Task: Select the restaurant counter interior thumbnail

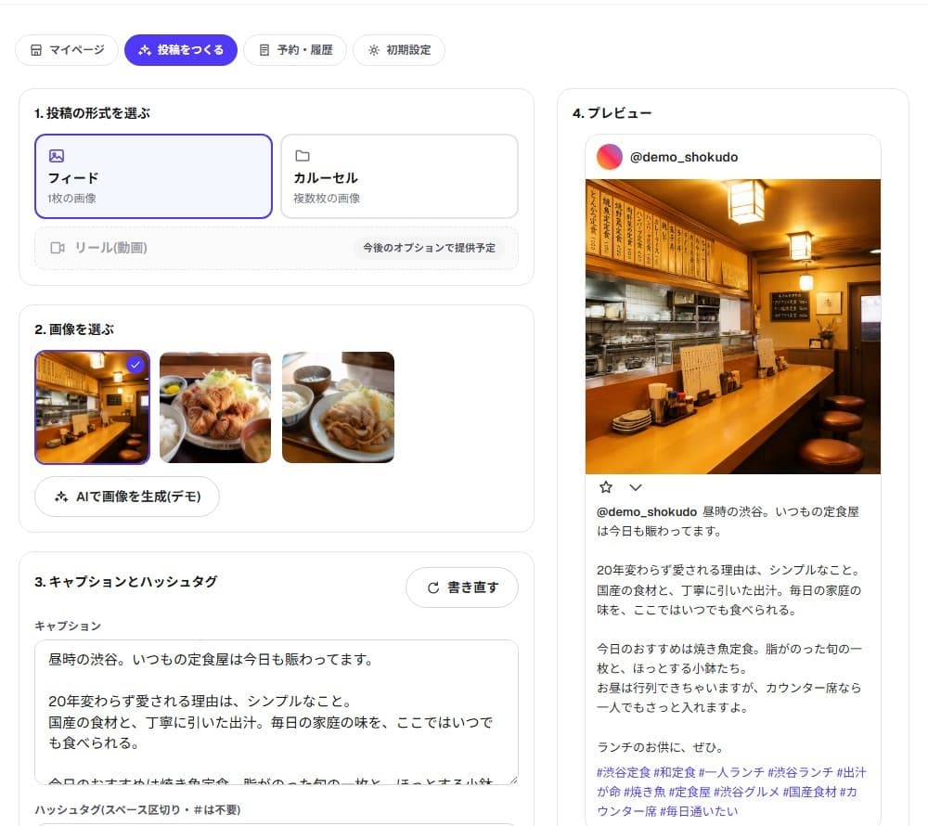Action: (92, 407)
